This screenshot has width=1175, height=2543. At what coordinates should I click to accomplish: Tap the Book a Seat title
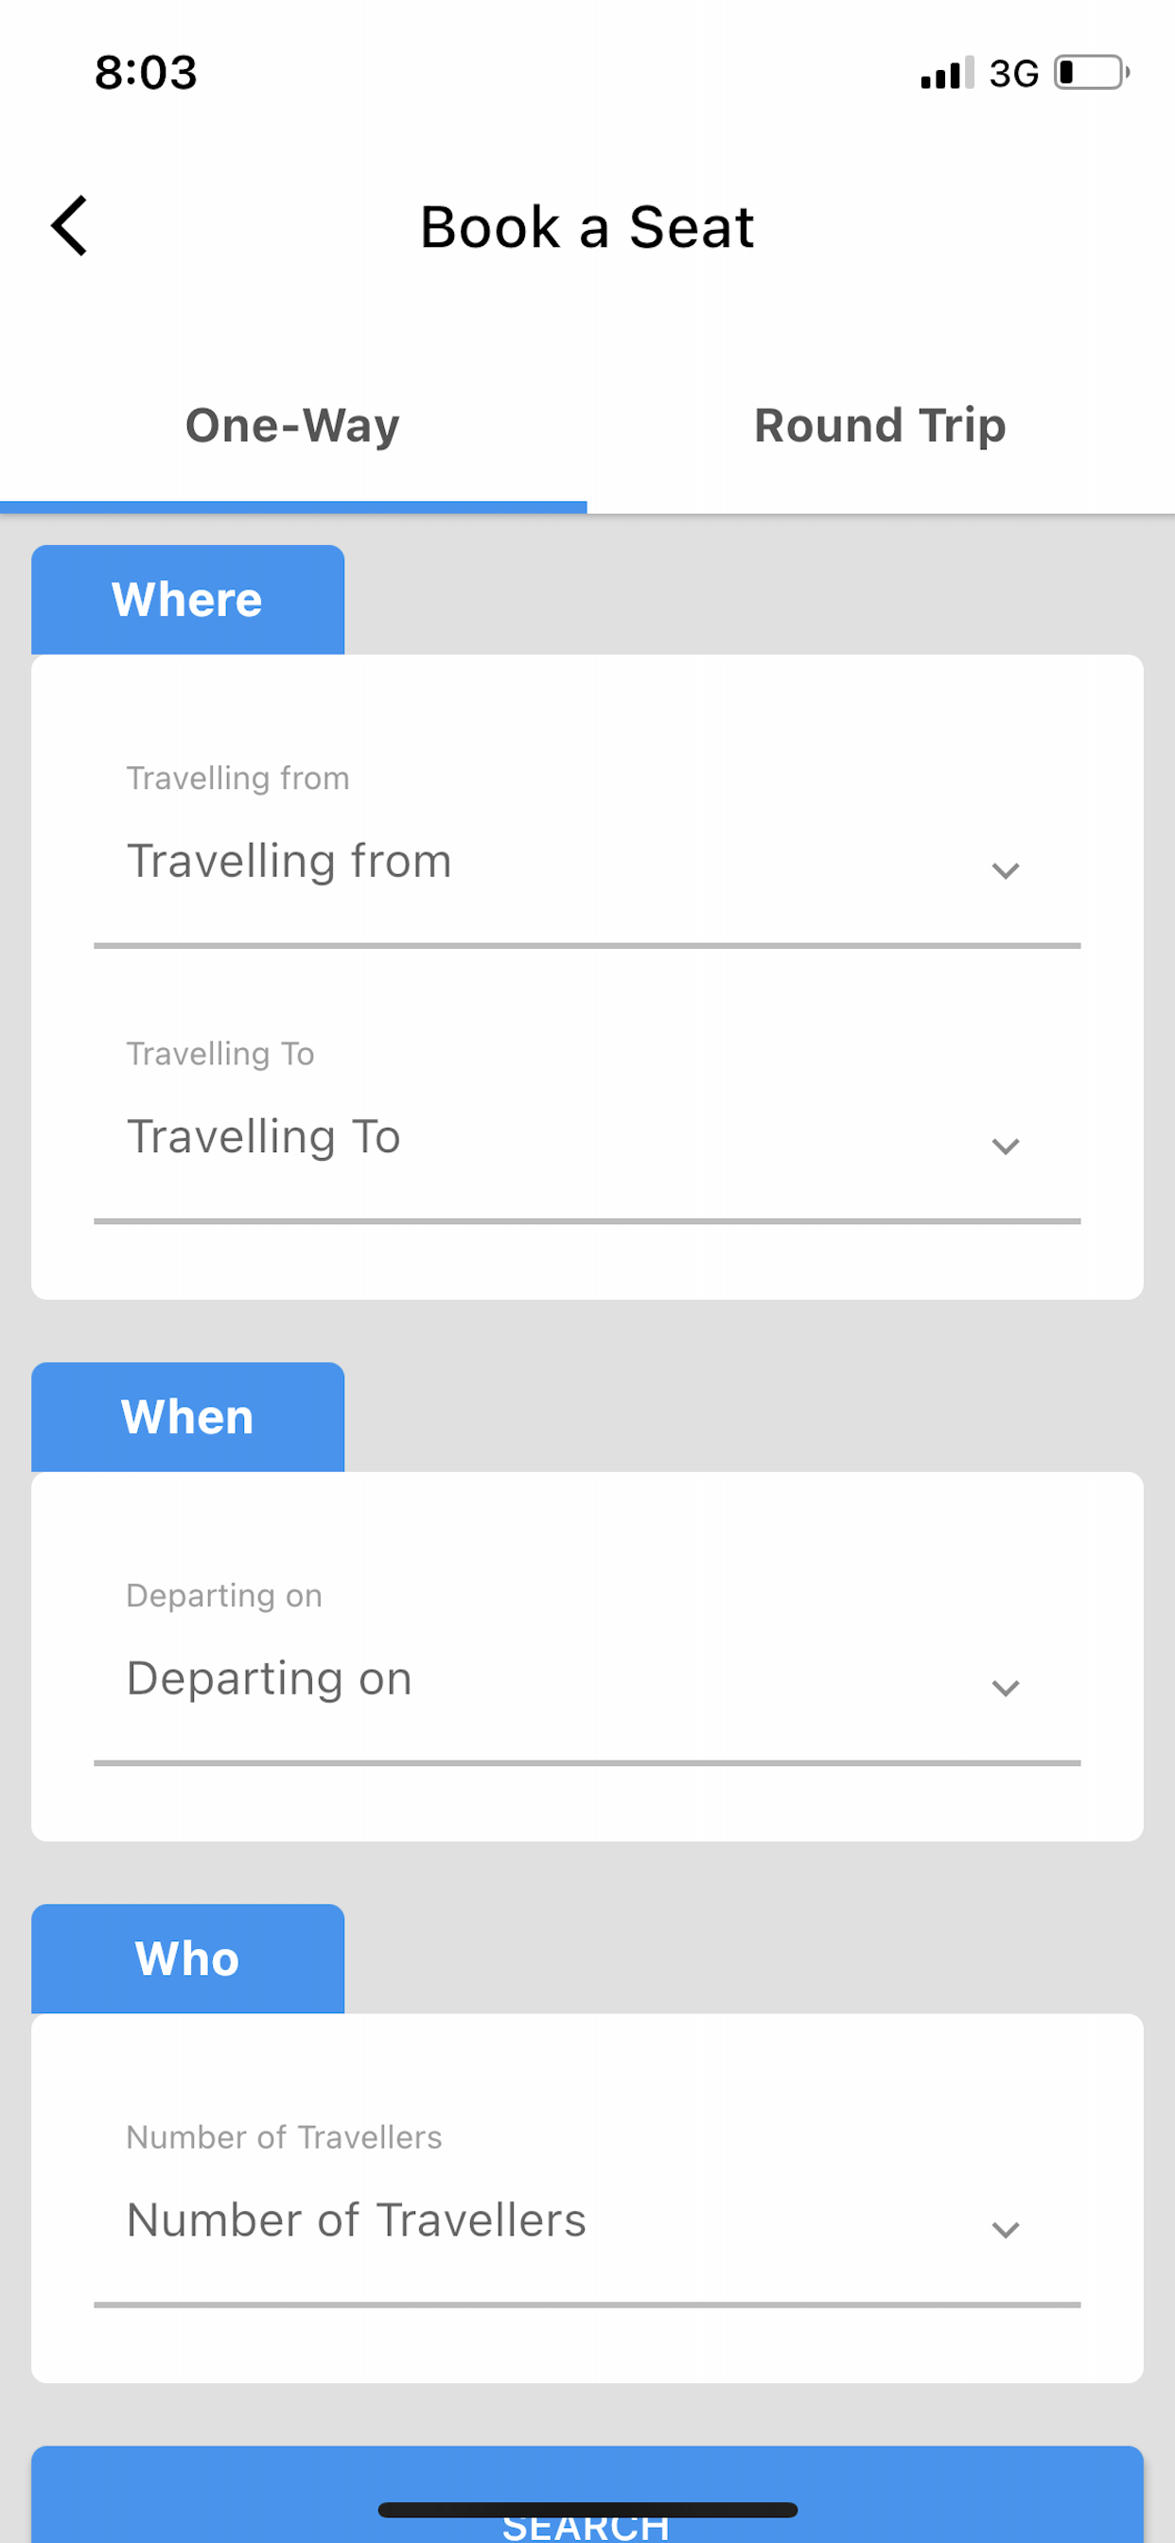[x=587, y=227]
